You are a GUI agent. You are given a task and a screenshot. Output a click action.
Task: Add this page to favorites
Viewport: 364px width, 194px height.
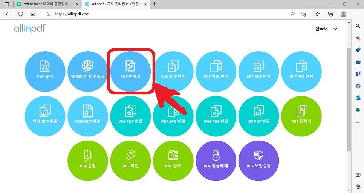303,14
